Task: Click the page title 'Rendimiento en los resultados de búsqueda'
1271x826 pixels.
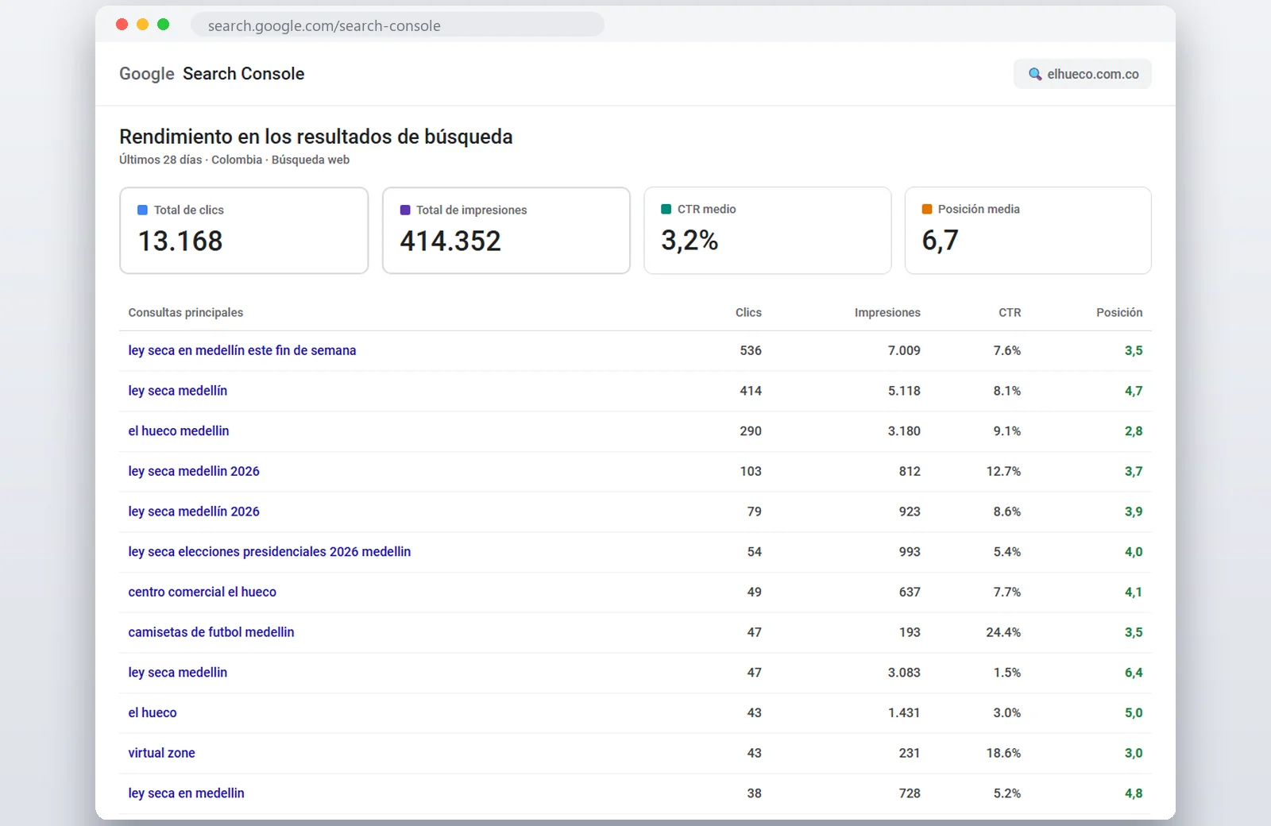Action: (x=316, y=137)
